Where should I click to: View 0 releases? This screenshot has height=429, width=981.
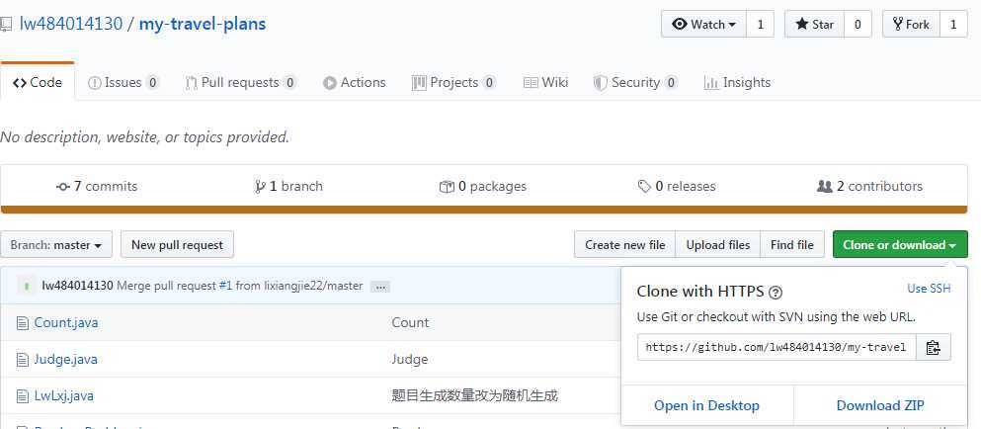point(677,186)
